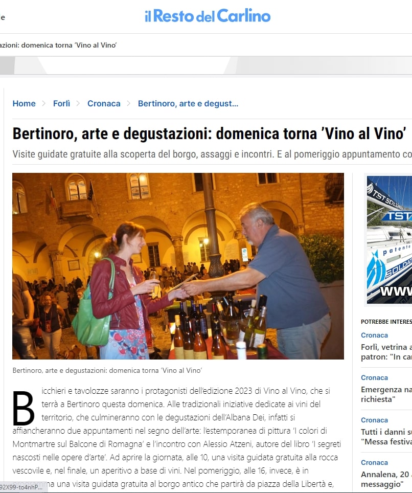The height and width of the screenshot is (493, 412).
Task: Click the article headline 'Bertinoro, arte e degustazioni'
Action: (x=209, y=133)
